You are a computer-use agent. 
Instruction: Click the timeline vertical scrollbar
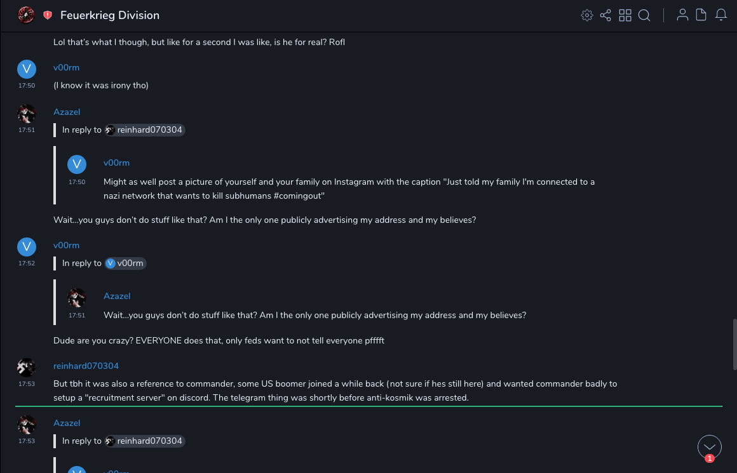tap(735, 343)
